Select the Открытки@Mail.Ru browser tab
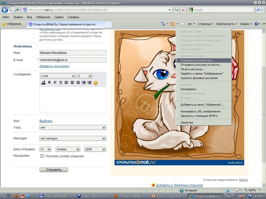Viewport: 266px width, 199px height. pyautogui.click(x=66, y=24)
